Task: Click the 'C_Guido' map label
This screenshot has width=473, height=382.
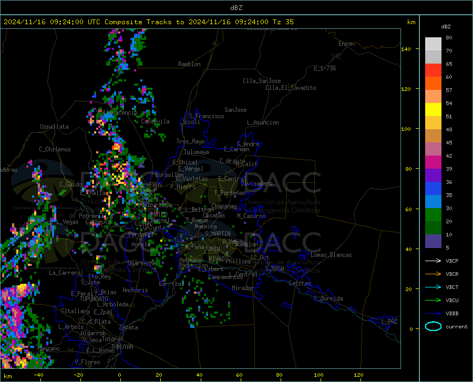Action: pos(70,184)
